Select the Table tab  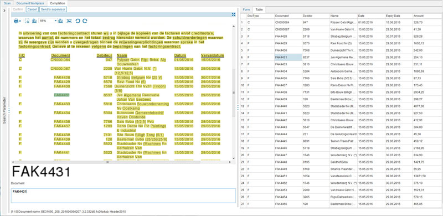[259, 9]
